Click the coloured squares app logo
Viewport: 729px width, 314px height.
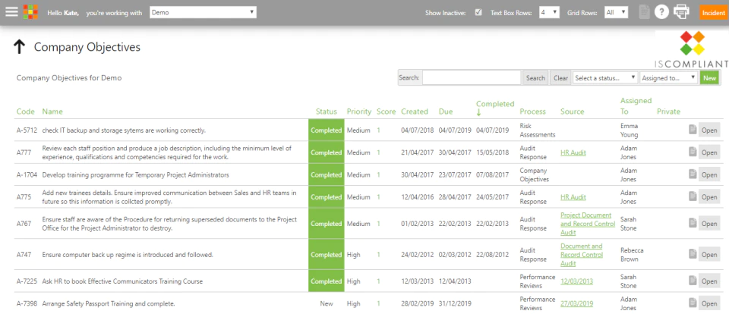(x=30, y=11)
